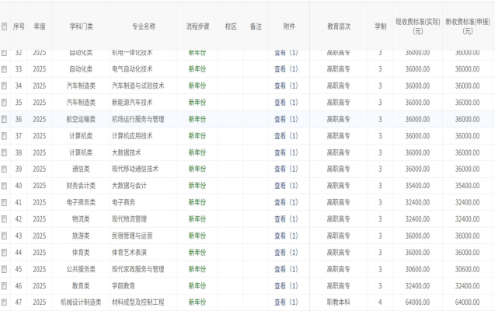The width and height of the screenshot is (495, 311).
Task: Click the 流程步骤 column header
Action: (x=197, y=26)
